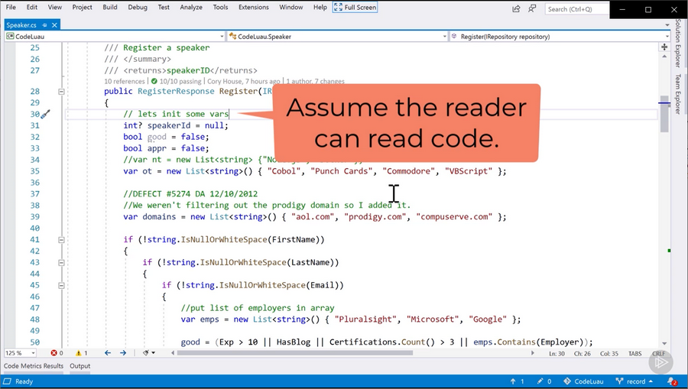
Task: Open the Help menu
Action: [x=320, y=8]
